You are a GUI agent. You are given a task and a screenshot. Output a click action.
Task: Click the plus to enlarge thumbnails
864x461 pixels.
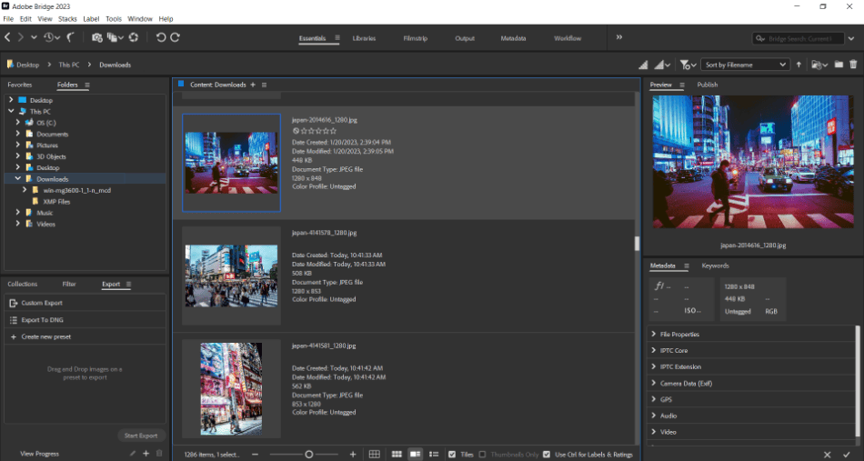coord(353,455)
